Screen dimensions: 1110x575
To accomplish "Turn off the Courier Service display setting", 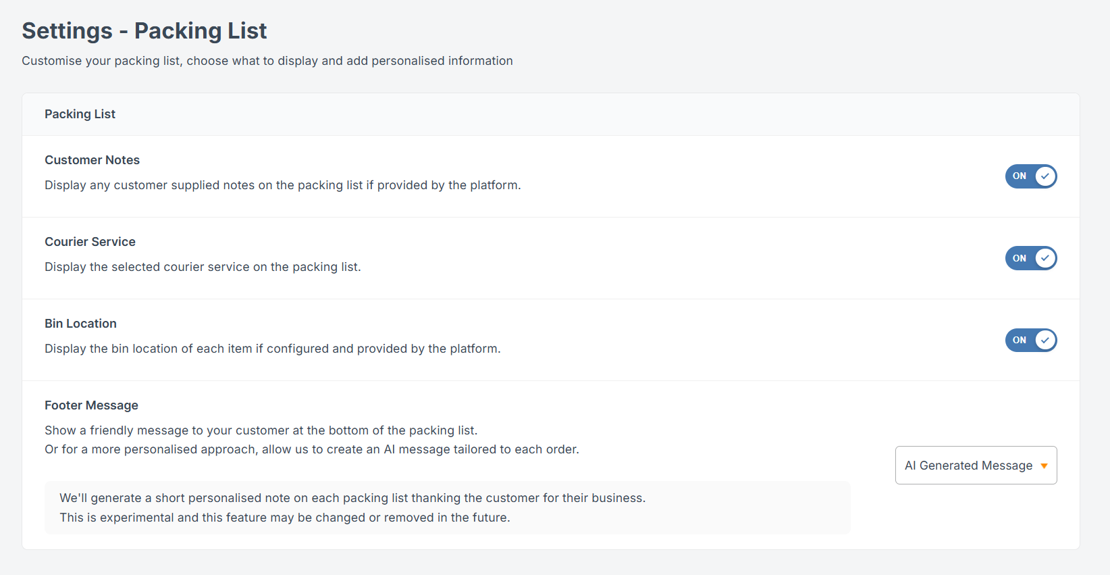I will point(1031,258).
